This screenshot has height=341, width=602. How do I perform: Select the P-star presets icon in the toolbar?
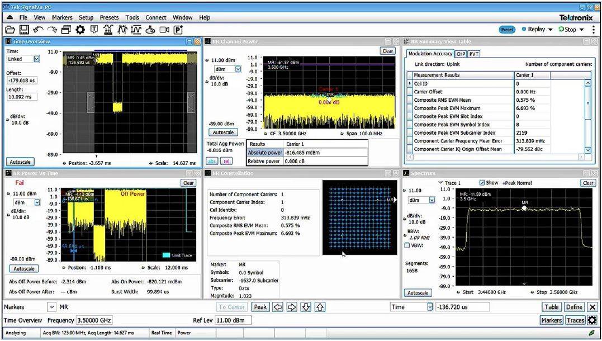pos(178,30)
